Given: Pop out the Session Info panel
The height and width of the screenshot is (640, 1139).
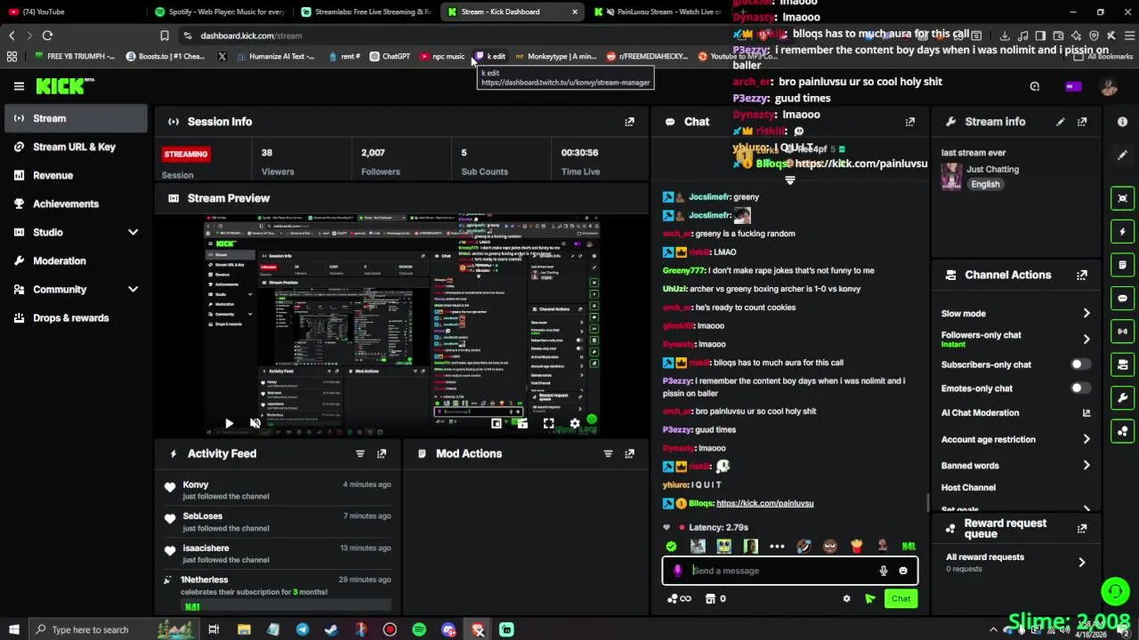Looking at the screenshot, I should [629, 122].
